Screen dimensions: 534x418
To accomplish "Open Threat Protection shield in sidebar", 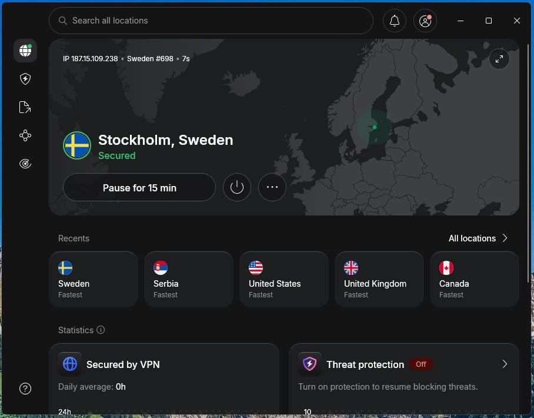I will click(25, 79).
